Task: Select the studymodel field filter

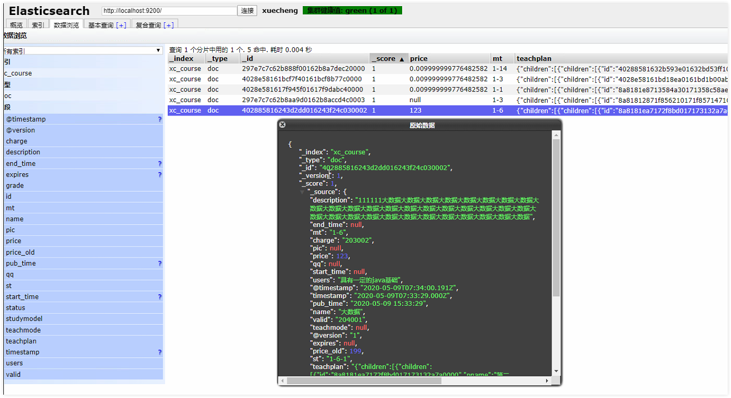Action: click(83, 319)
